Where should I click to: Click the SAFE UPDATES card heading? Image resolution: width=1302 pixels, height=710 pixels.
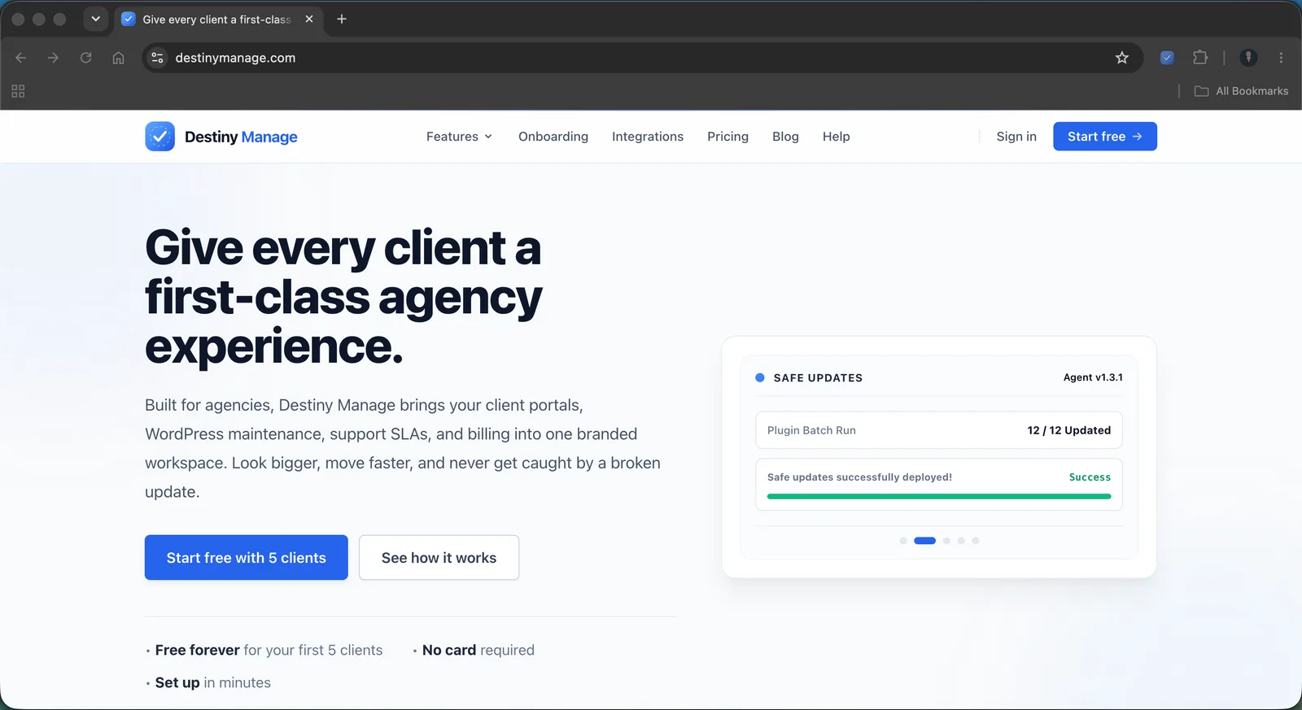818,378
